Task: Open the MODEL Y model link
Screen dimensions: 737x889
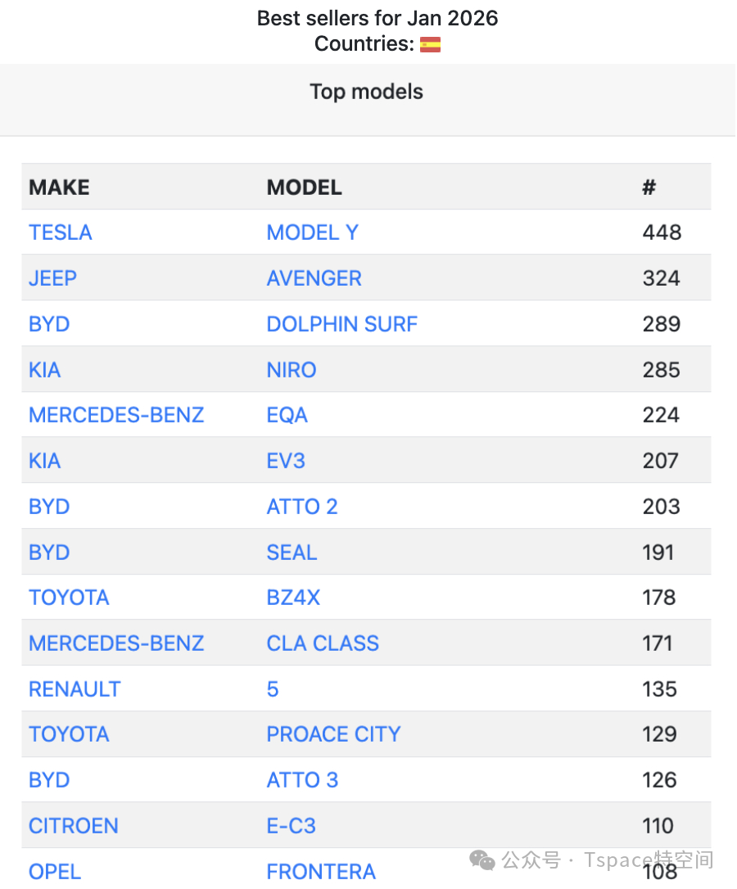Action: [312, 232]
